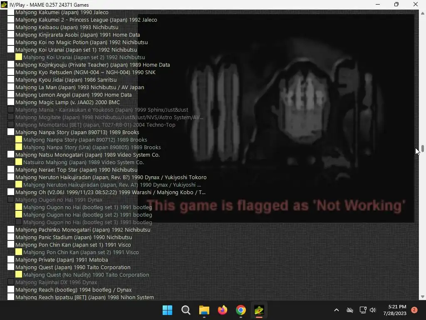Click yellow icon for Mahjong Pon Chin Kan set 2

coord(19,252)
